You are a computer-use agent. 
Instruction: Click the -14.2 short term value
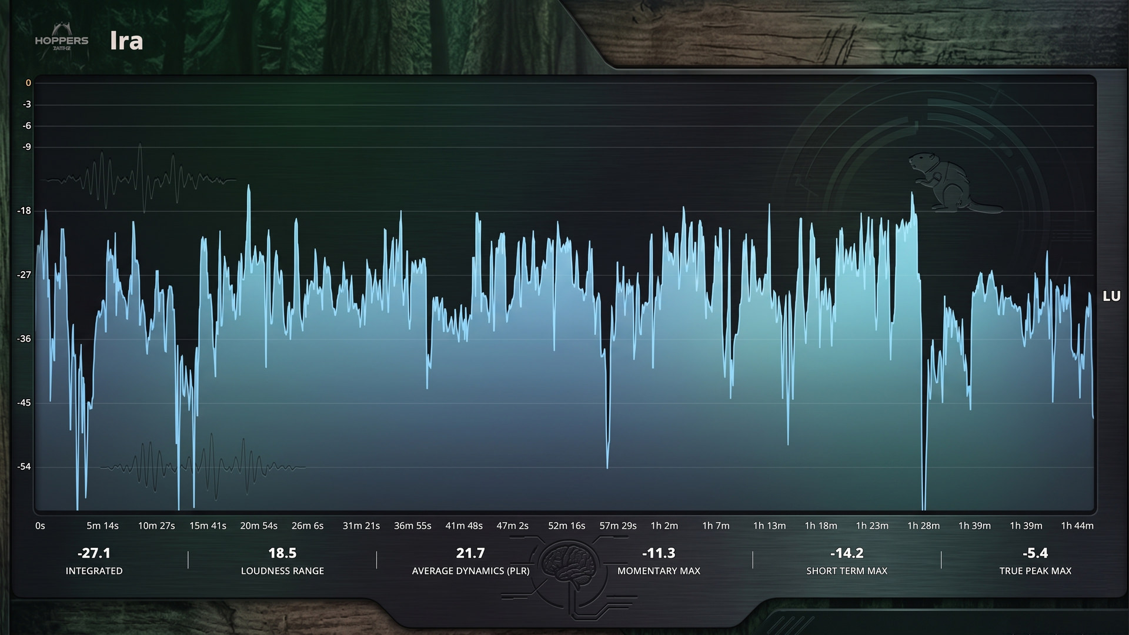click(x=847, y=553)
